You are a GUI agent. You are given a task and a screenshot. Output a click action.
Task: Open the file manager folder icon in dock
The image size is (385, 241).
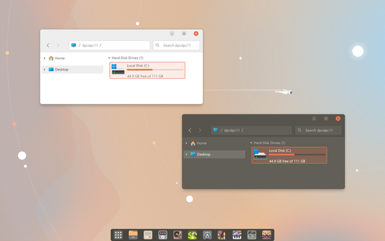click(x=133, y=235)
